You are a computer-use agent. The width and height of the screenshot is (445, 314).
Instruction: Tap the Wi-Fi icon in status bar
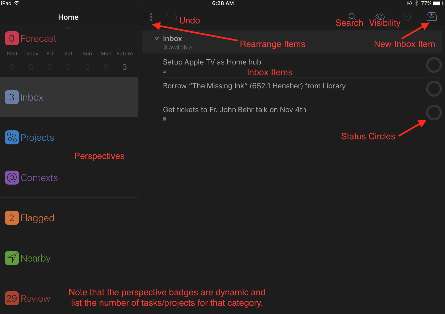click(x=17, y=3)
